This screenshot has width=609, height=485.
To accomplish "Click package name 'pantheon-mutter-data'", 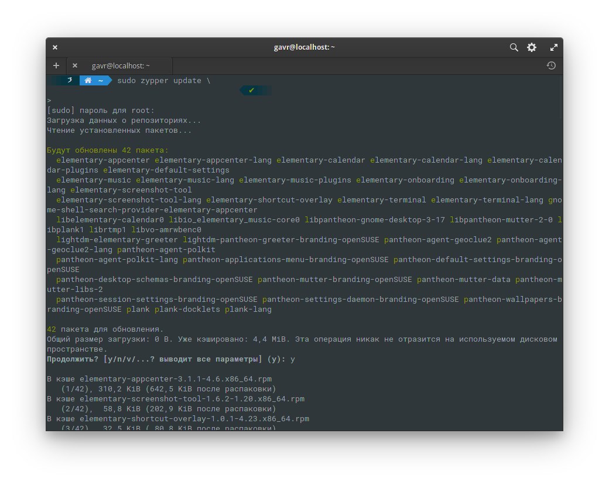I will pos(464,280).
